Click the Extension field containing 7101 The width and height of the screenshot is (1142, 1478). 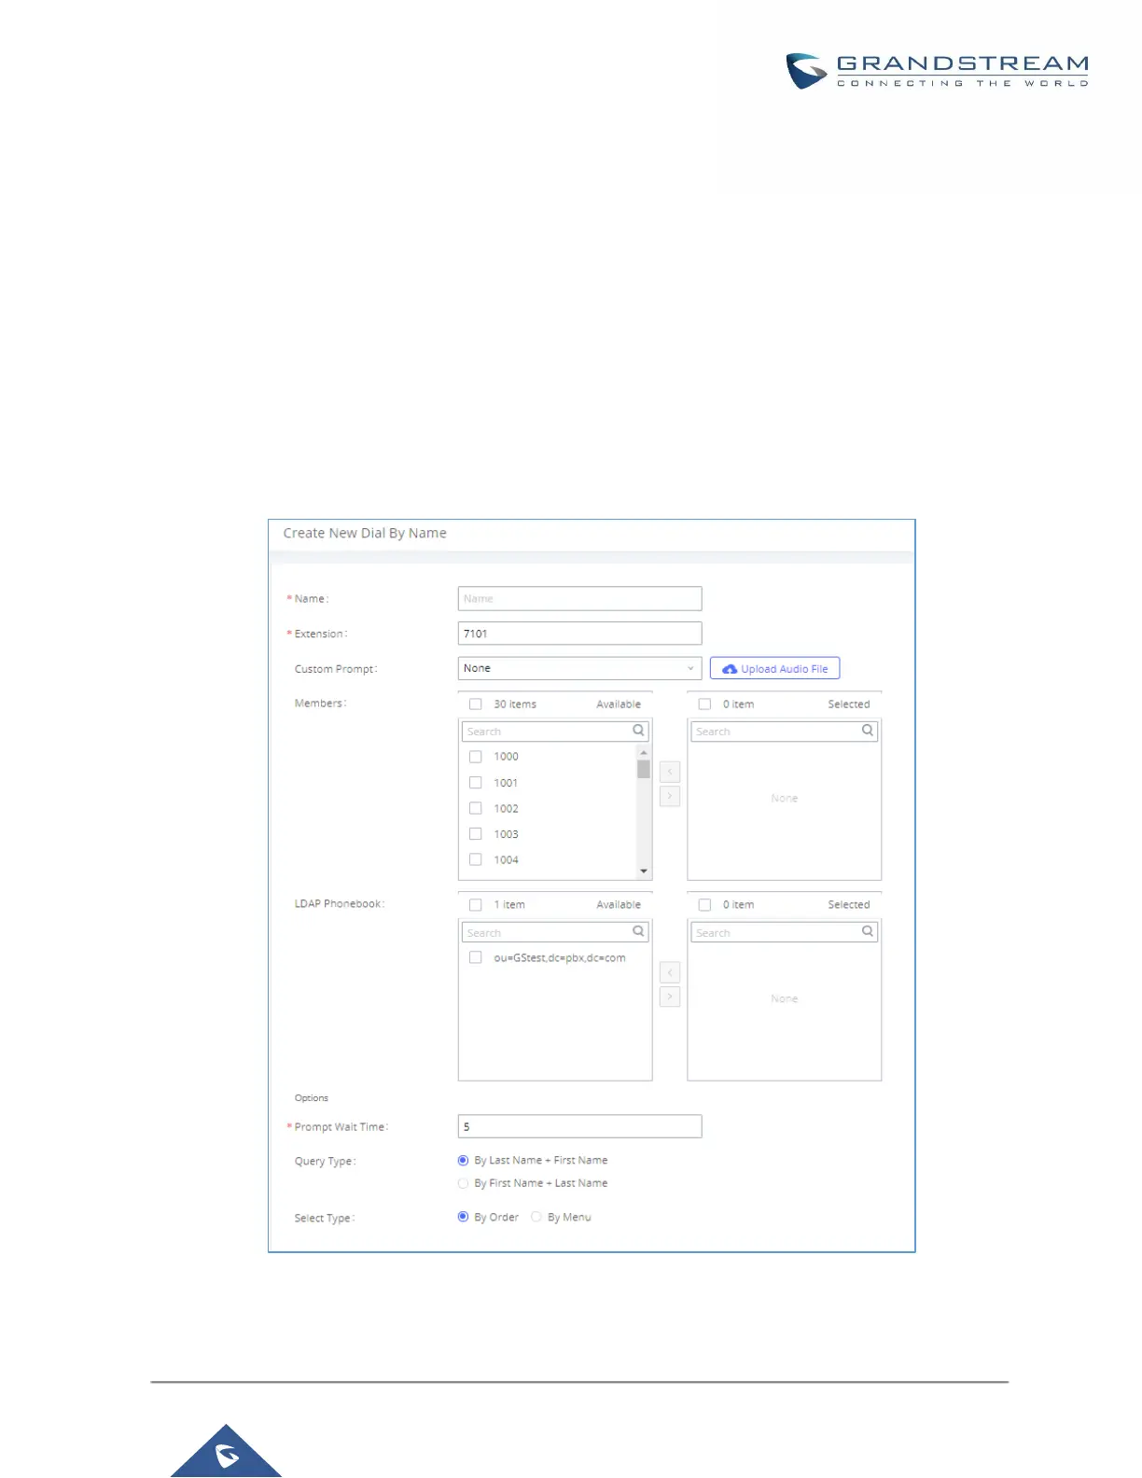click(x=579, y=634)
